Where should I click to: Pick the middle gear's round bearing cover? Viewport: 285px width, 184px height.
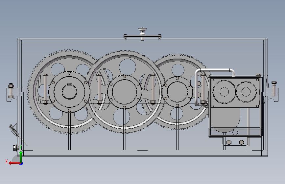point(124,92)
